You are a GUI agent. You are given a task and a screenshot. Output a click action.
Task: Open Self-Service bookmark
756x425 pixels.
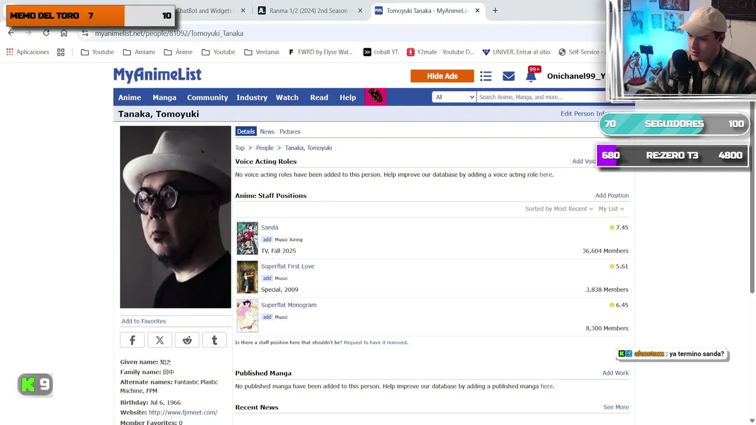click(581, 52)
